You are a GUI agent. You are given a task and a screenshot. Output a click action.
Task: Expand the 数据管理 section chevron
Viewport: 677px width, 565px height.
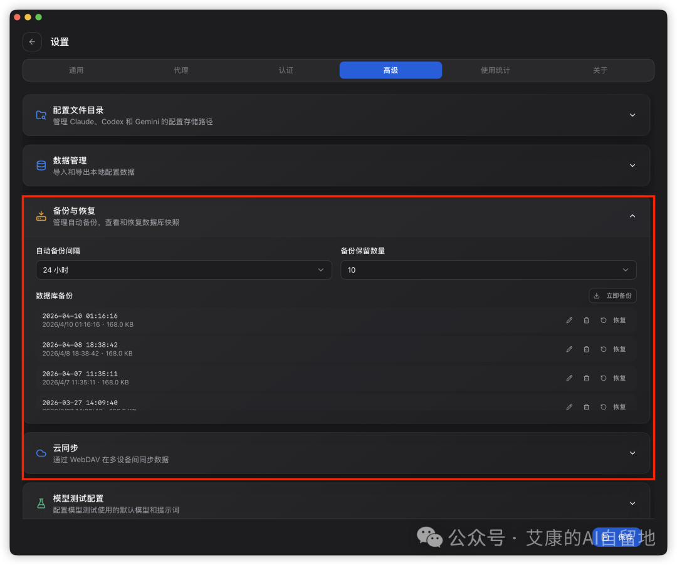click(x=632, y=166)
